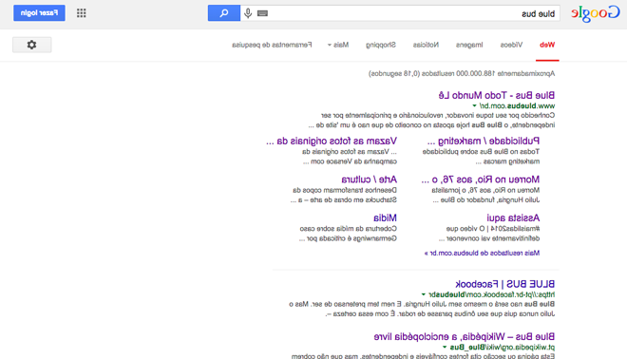Switch to the Shopping tab
627x359 pixels.
(381, 45)
